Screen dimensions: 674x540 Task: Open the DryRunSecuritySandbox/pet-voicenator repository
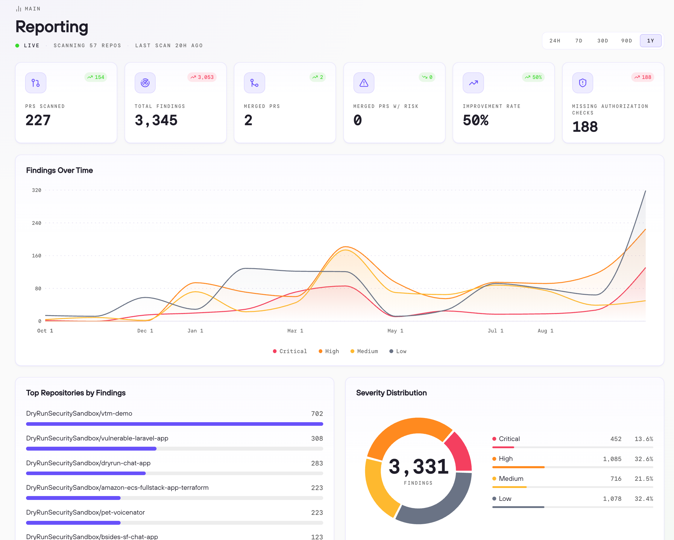point(86,512)
